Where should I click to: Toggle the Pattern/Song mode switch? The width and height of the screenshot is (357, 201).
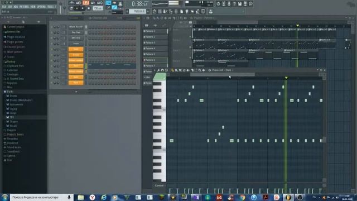71,8
